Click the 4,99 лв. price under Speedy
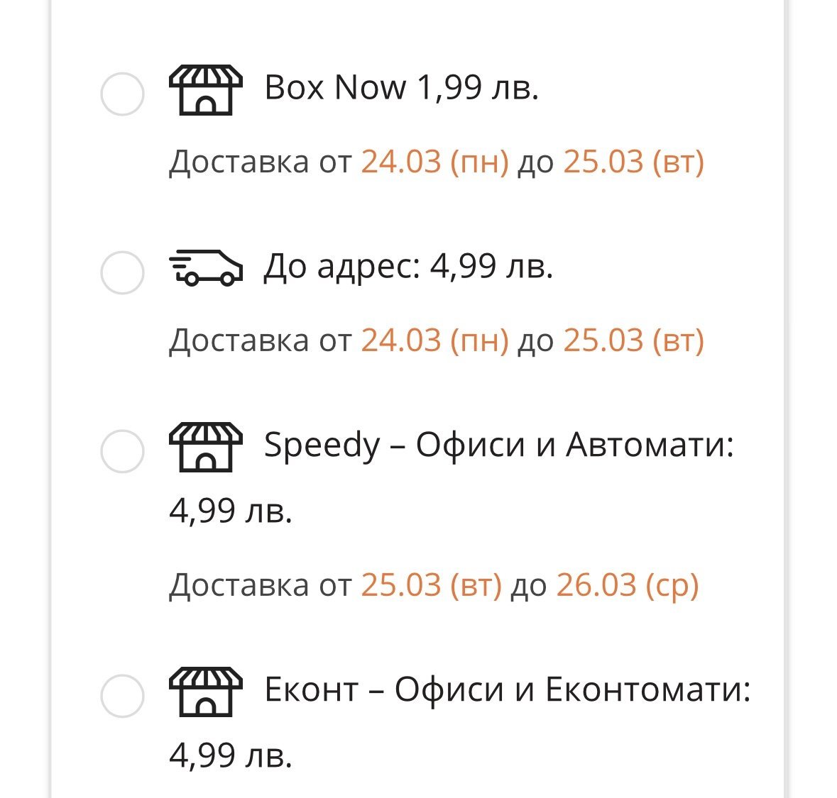 231,511
